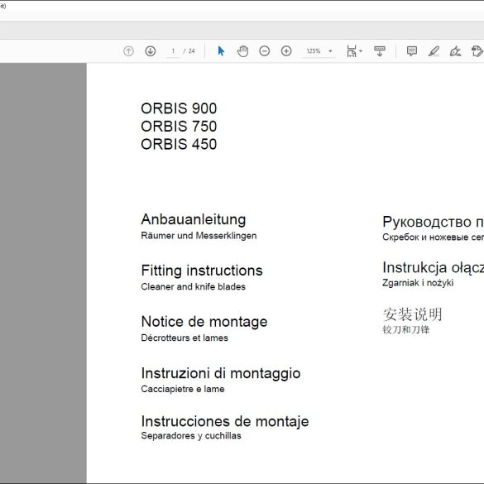Zoom in with the plus icon

pyautogui.click(x=286, y=51)
